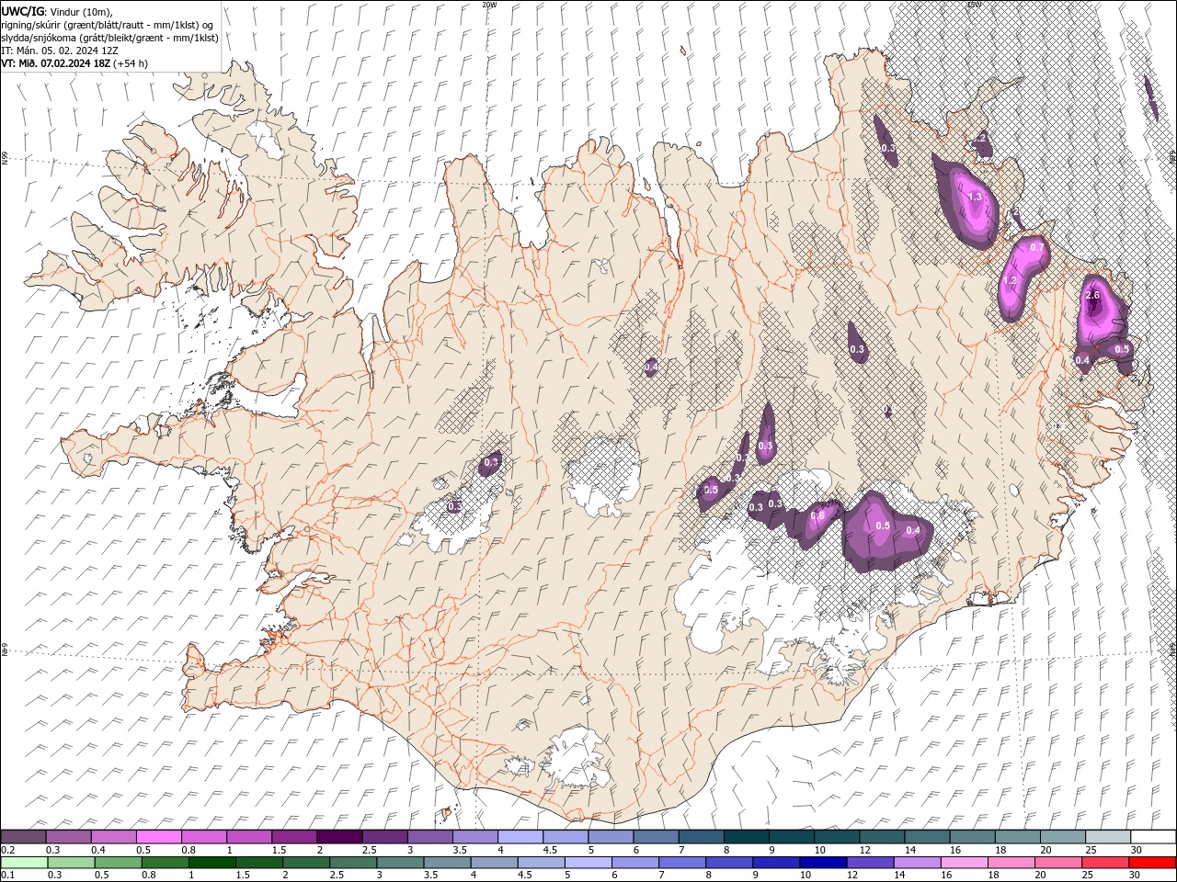The image size is (1177, 882).
Task: Select the bright pink 0.5 snow legend swatch
Action: pyautogui.click(x=158, y=837)
